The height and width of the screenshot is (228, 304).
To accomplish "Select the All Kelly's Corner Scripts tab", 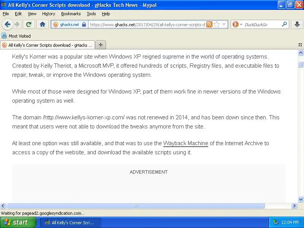I will point(47,45).
